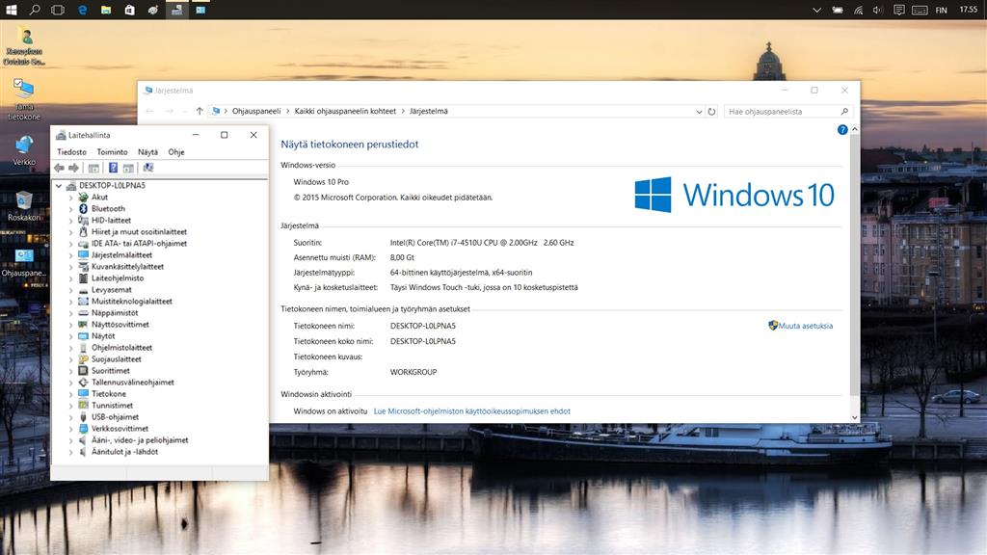Expand the Bluetooth node
Image resolution: width=987 pixels, height=555 pixels.
[70, 209]
